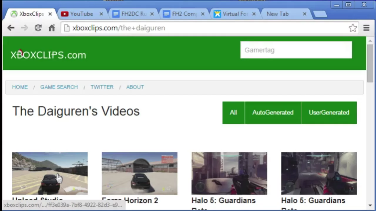
Task: Show AutoGenerated videos
Action: coord(273,113)
